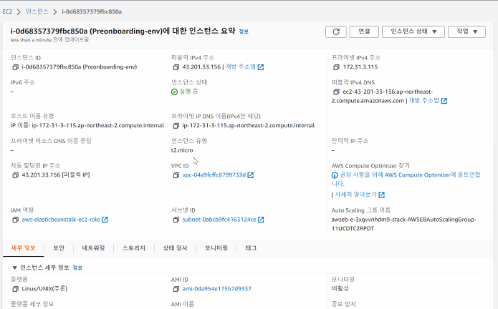Open the 모니터링 tab

[x=216, y=248]
